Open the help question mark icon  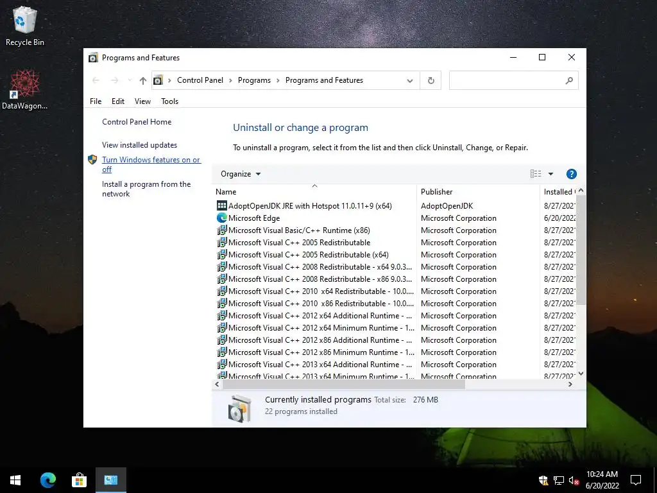coord(571,174)
